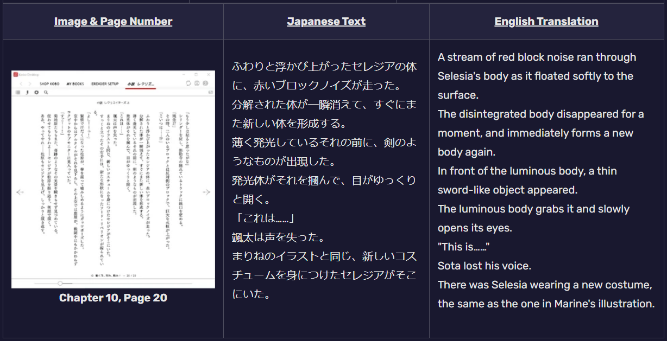This screenshot has width=667, height=341.
Task: Click the annotations pen icon in Kobo toolbar
Action: [27, 92]
